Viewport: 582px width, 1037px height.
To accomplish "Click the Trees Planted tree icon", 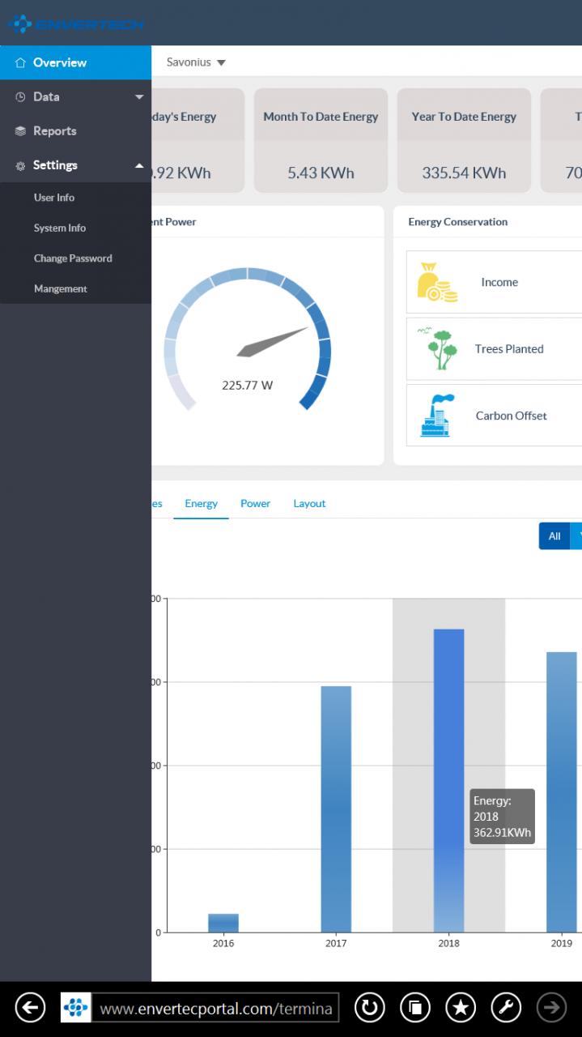I will pos(437,349).
